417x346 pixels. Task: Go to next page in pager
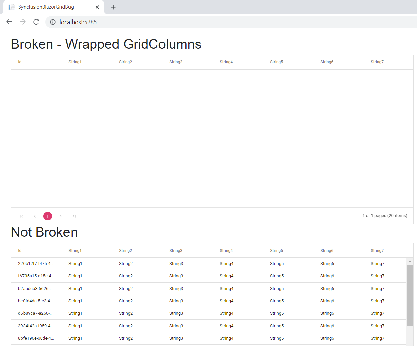click(61, 216)
